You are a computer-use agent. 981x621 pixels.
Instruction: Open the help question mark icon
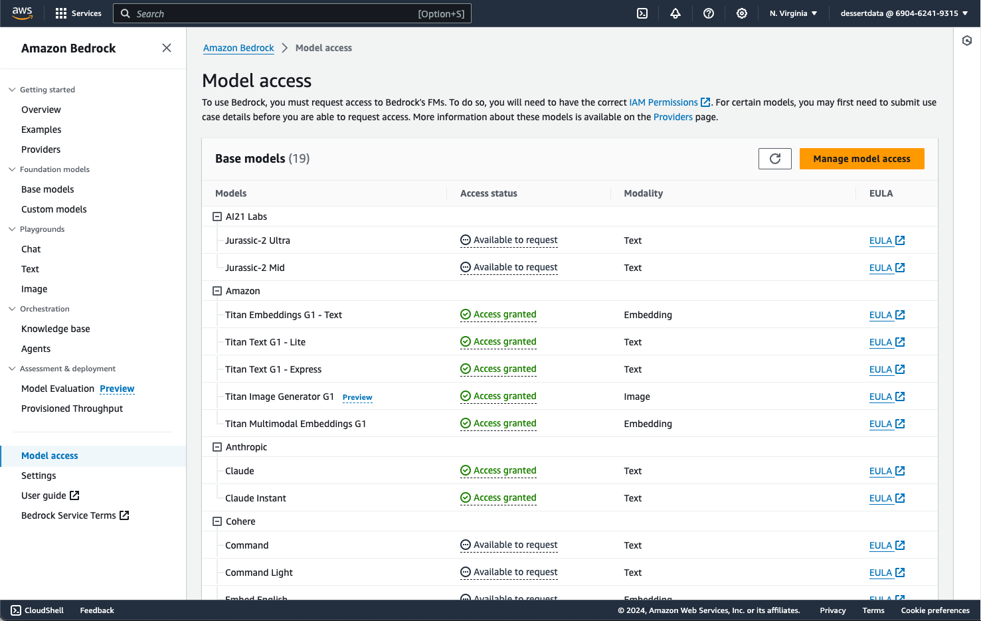(709, 13)
